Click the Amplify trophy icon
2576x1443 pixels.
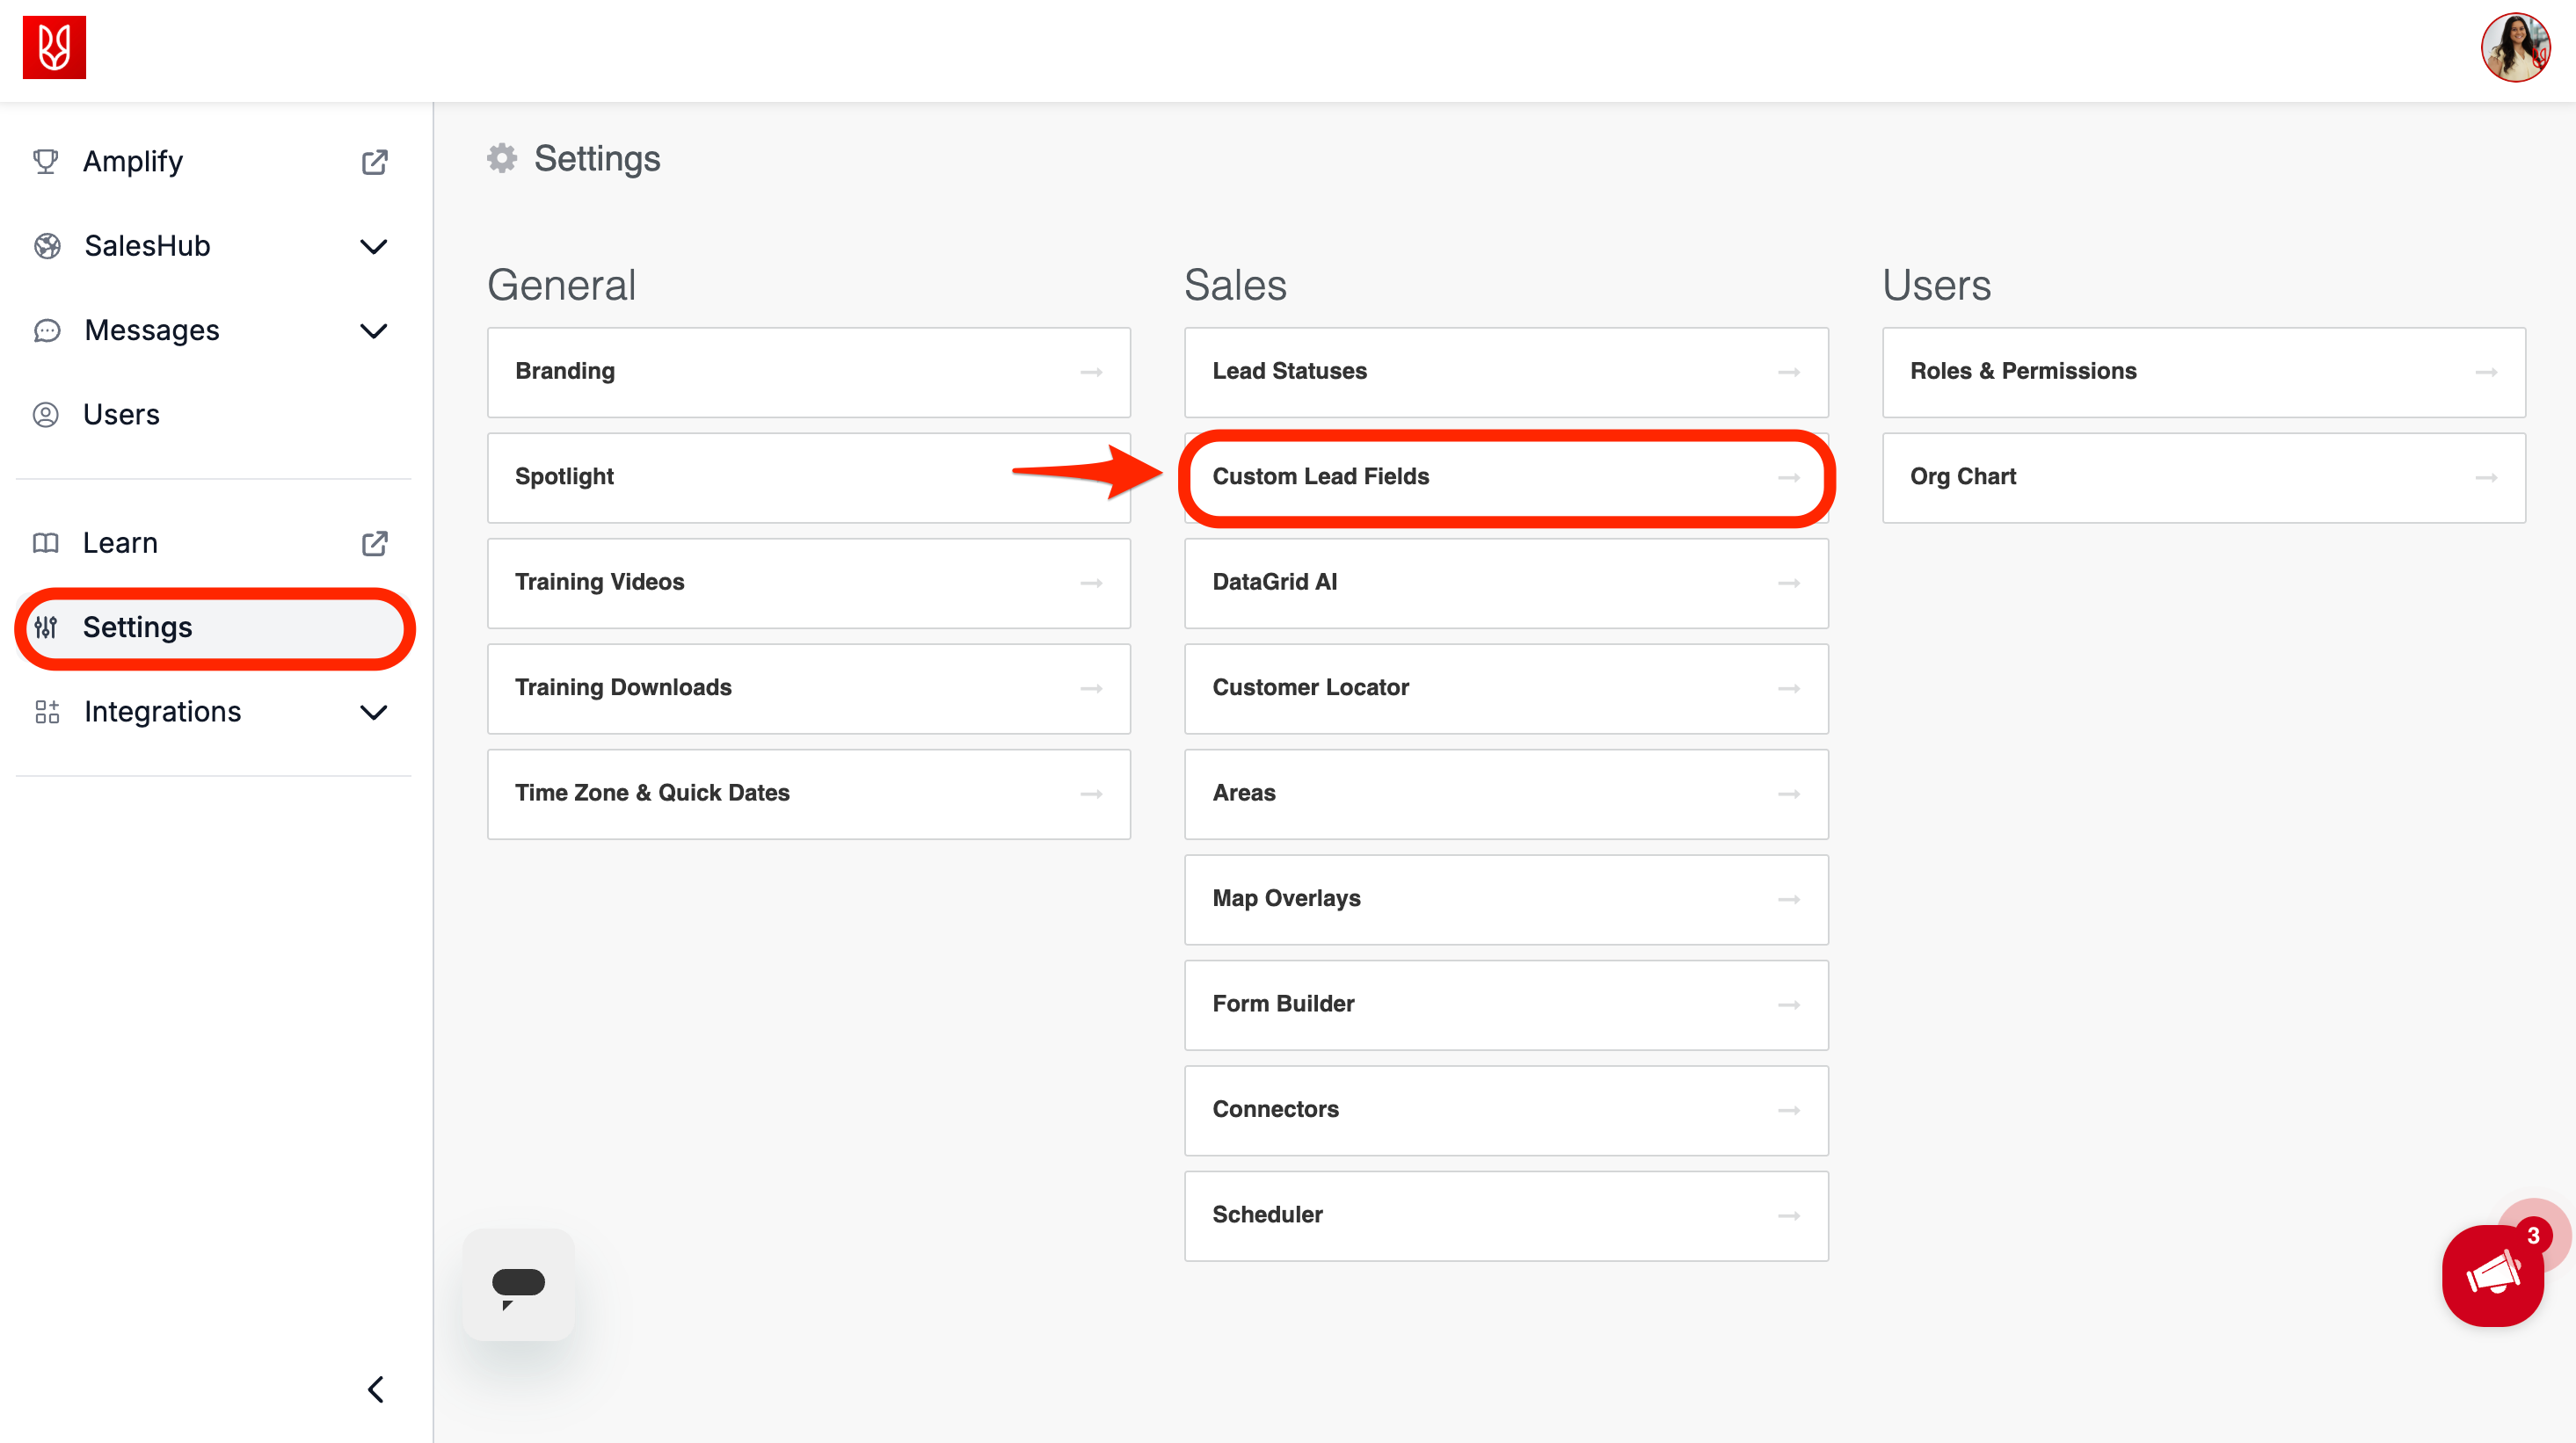tap(46, 161)
